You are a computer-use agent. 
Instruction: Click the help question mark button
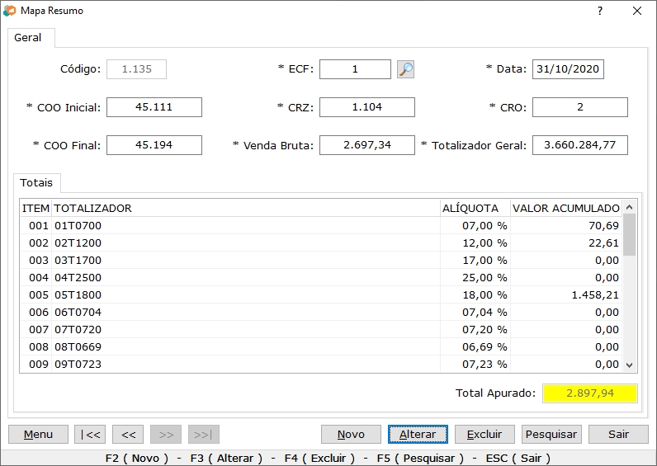[599, 11]
